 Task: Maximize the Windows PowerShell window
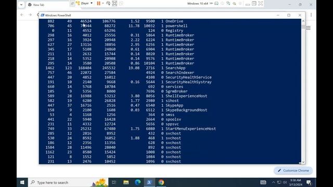point(289,15)
